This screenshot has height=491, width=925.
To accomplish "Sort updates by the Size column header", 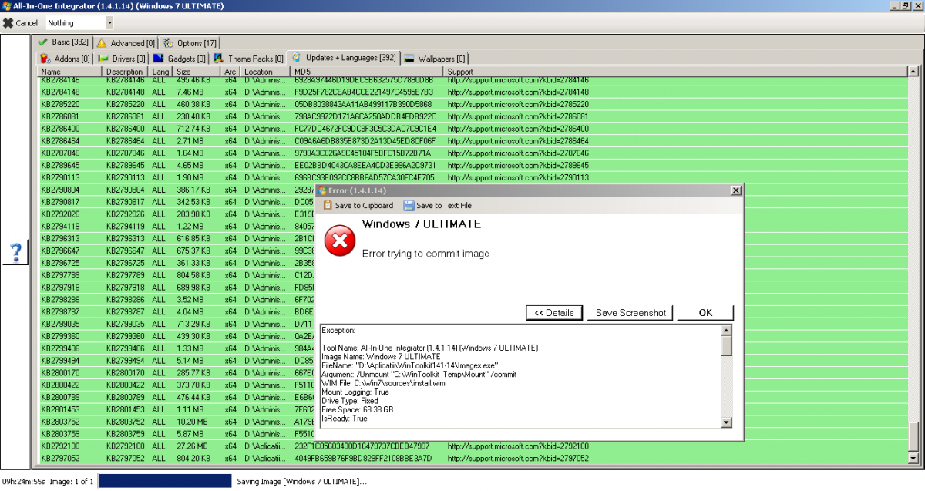I will (198, 72).
